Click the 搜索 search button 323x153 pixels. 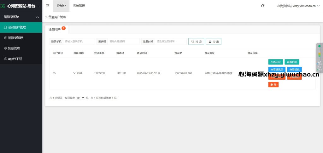[x=196, y=42]
